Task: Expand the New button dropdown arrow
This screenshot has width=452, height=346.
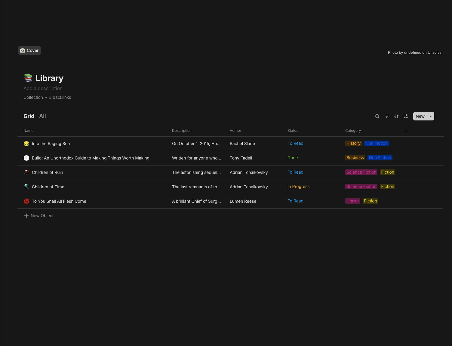Action: tap(431, 116)
